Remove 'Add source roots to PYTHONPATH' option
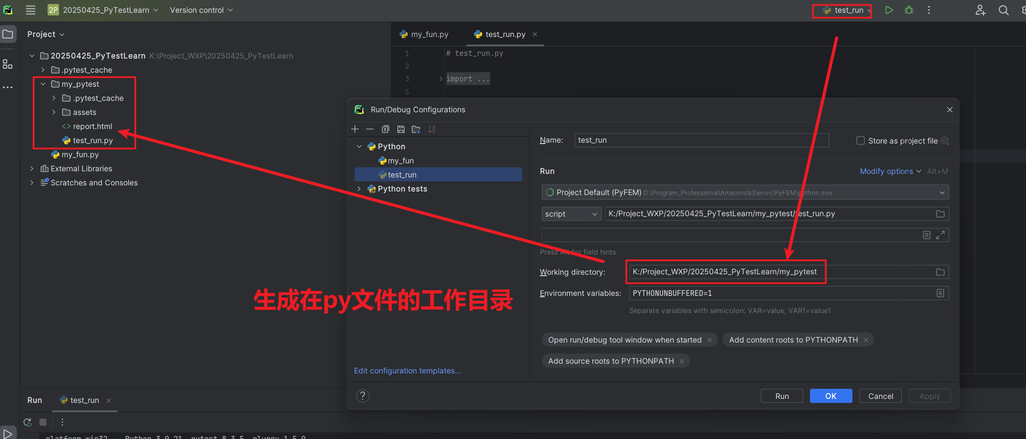 tap(682, 361)
